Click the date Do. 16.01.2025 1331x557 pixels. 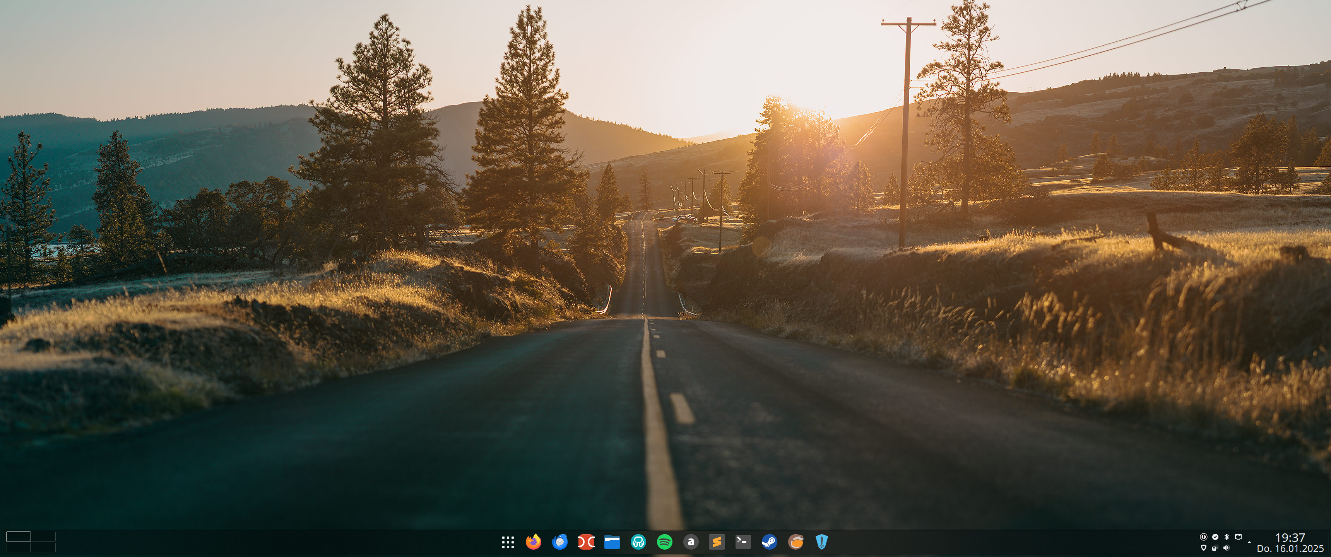pyautogui.click(x=1290, y=549)
